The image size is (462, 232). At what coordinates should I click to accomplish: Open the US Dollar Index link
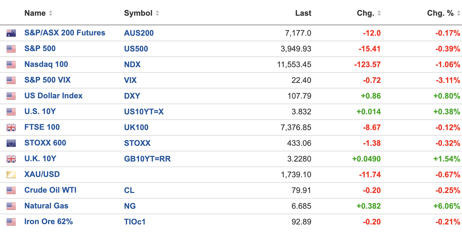tap(53, 96)
